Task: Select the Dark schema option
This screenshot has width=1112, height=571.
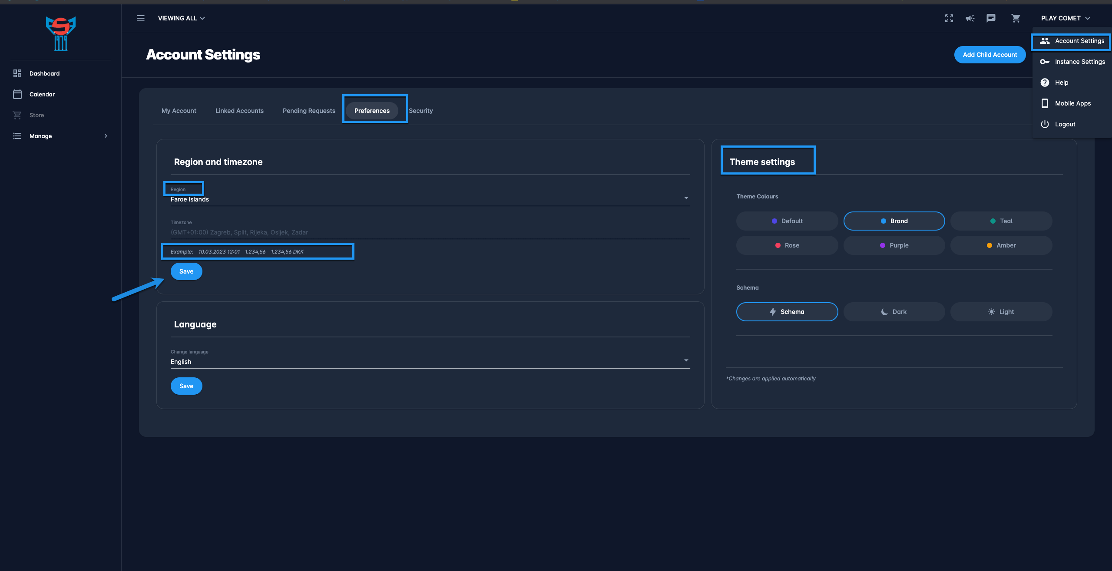Action: [x=894, y=312]
